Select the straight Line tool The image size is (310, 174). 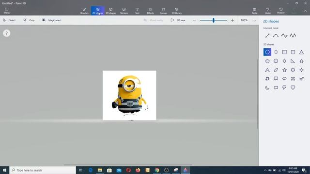tap(267, 35)
